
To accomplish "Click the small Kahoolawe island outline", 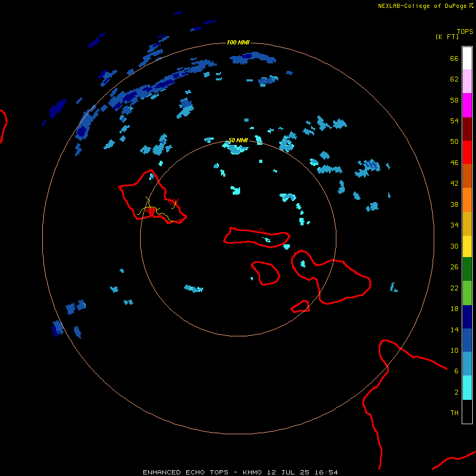I will 300,306.
